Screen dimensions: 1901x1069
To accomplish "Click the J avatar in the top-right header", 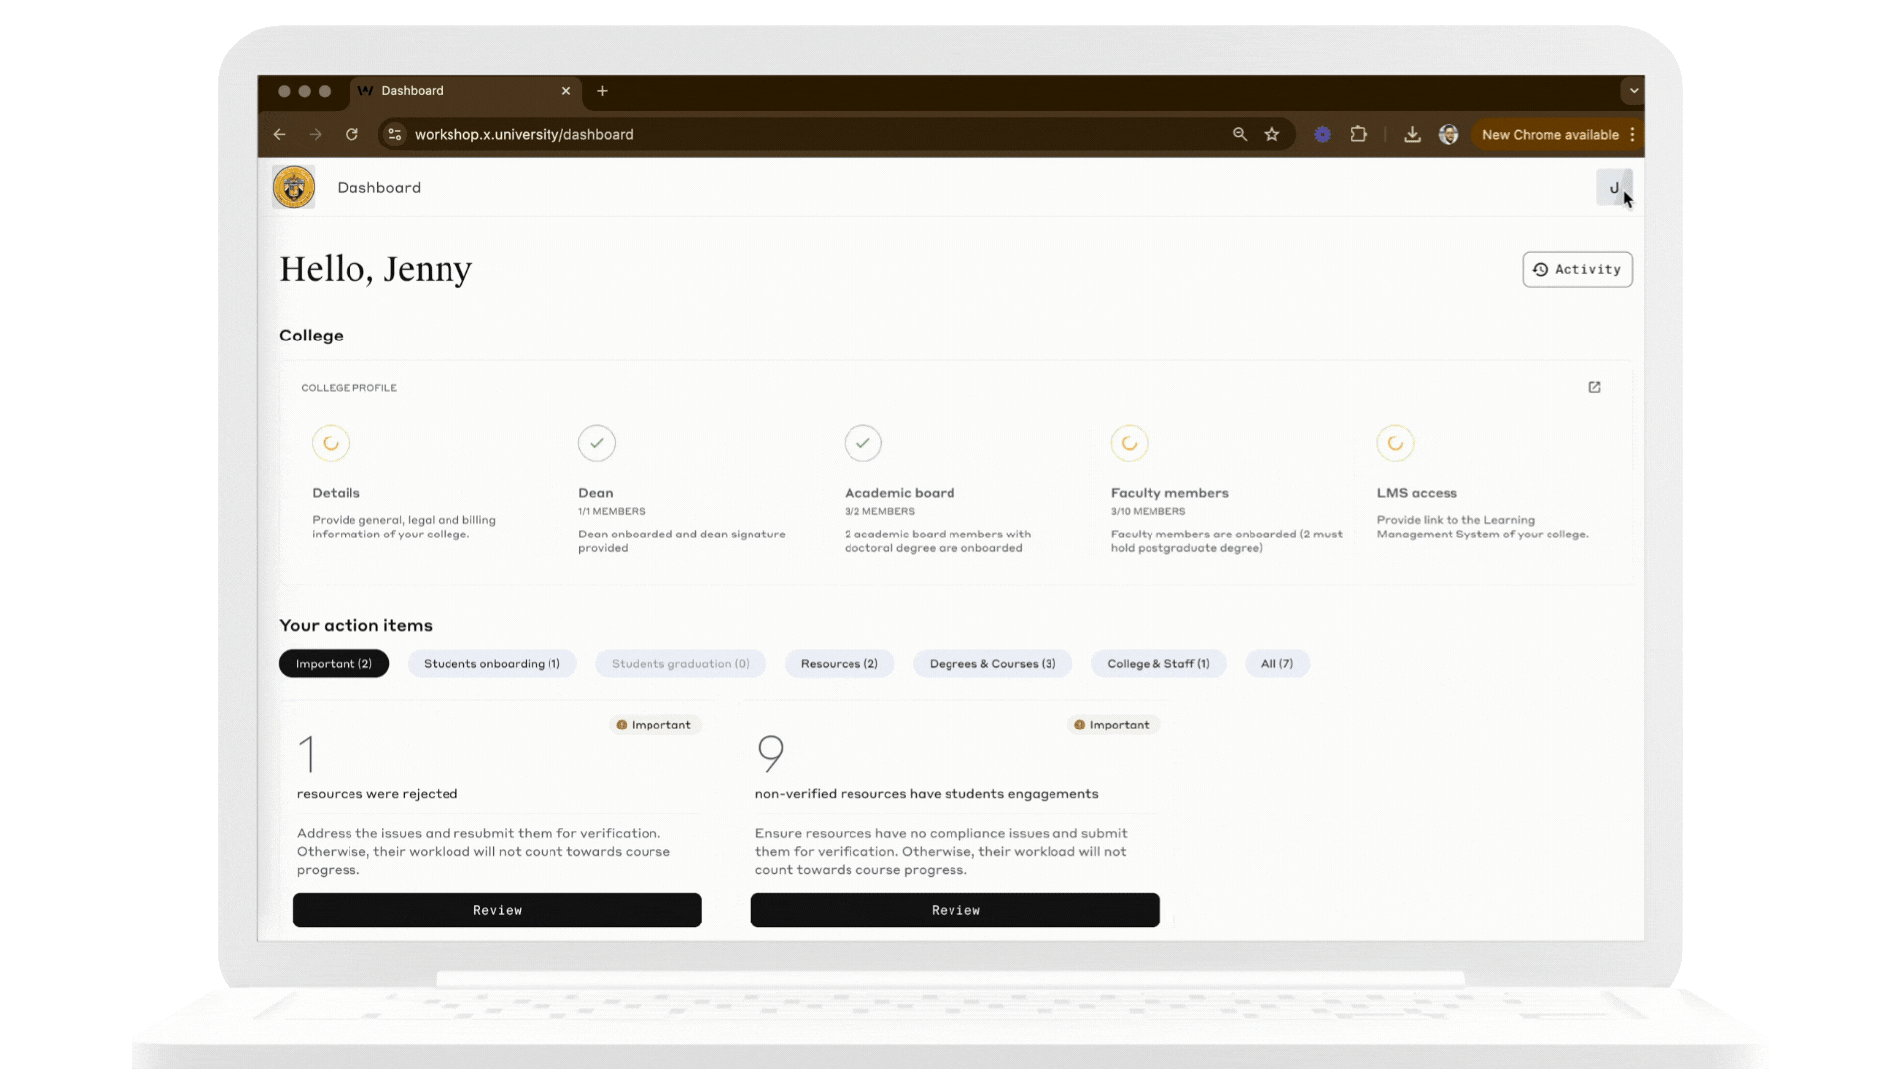I will click(1614, 187).
